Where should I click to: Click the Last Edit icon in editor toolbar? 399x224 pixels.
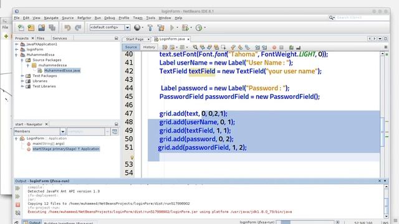(x=165, y=47)
